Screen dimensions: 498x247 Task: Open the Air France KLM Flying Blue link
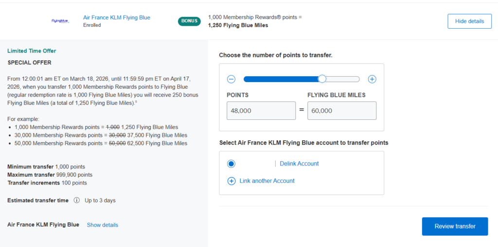click(117, 17)
